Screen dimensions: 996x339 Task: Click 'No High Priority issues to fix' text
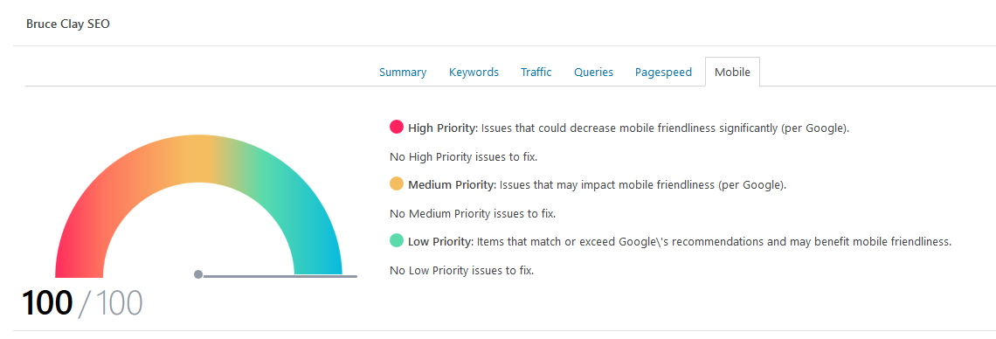467,156
